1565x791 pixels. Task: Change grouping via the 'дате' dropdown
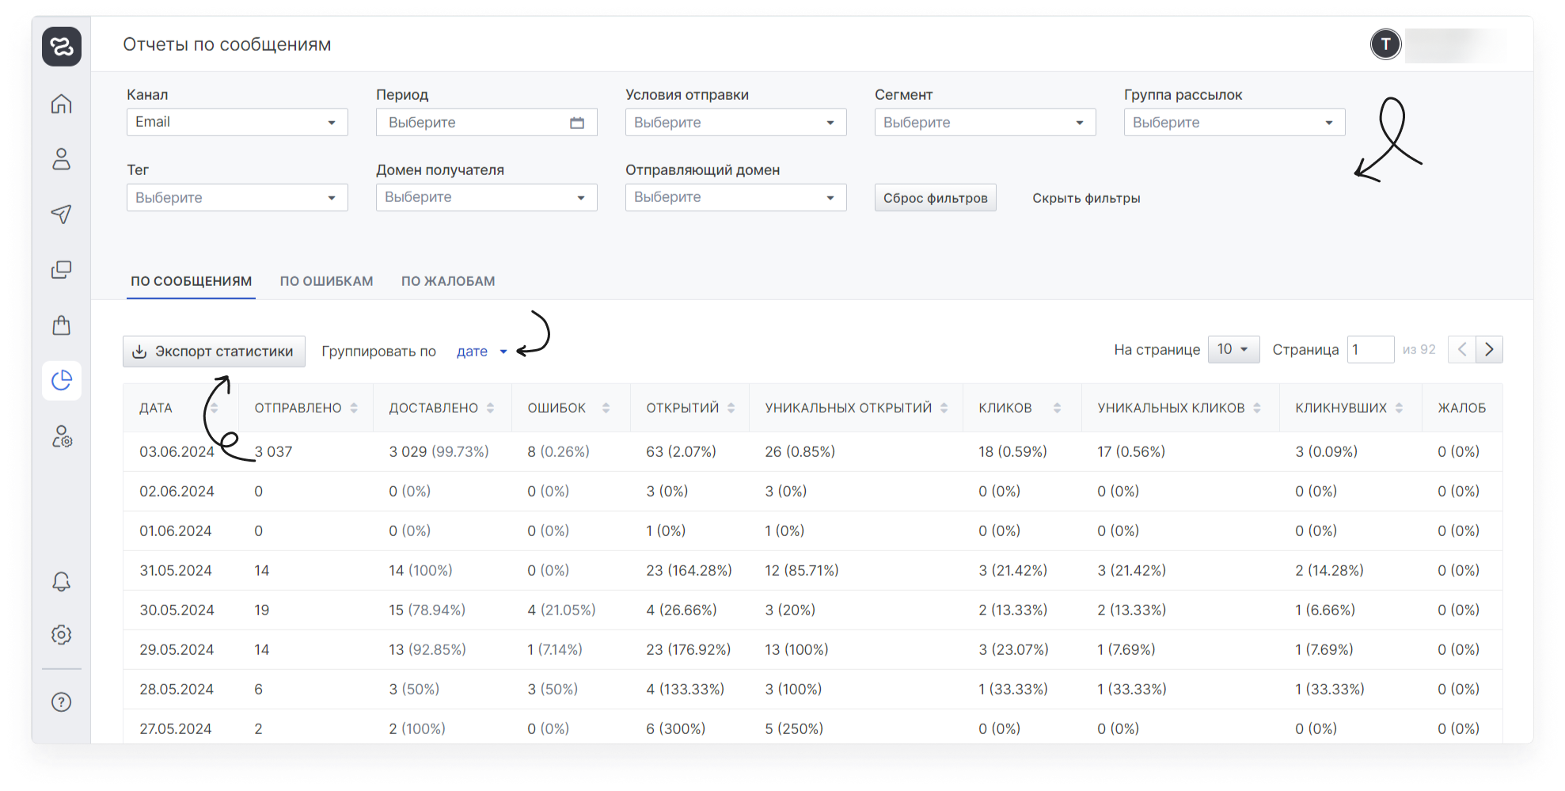[x=481, y=352]
